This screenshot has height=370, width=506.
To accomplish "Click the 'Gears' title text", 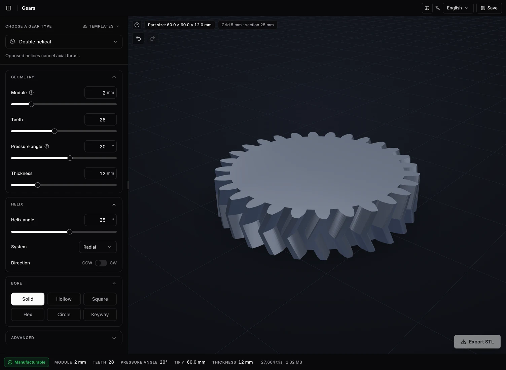I will [x=29, y=8].
